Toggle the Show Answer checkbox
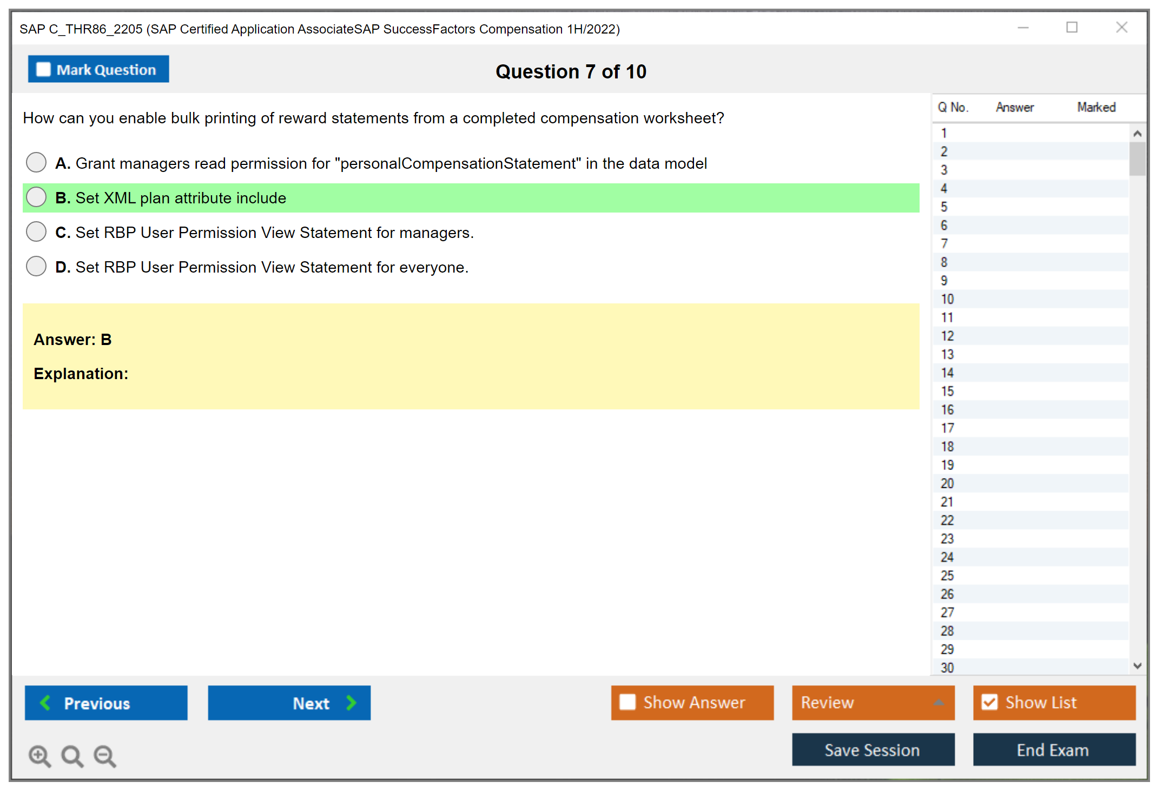Viewport: 1163px width, 795px height. point(627,702)
